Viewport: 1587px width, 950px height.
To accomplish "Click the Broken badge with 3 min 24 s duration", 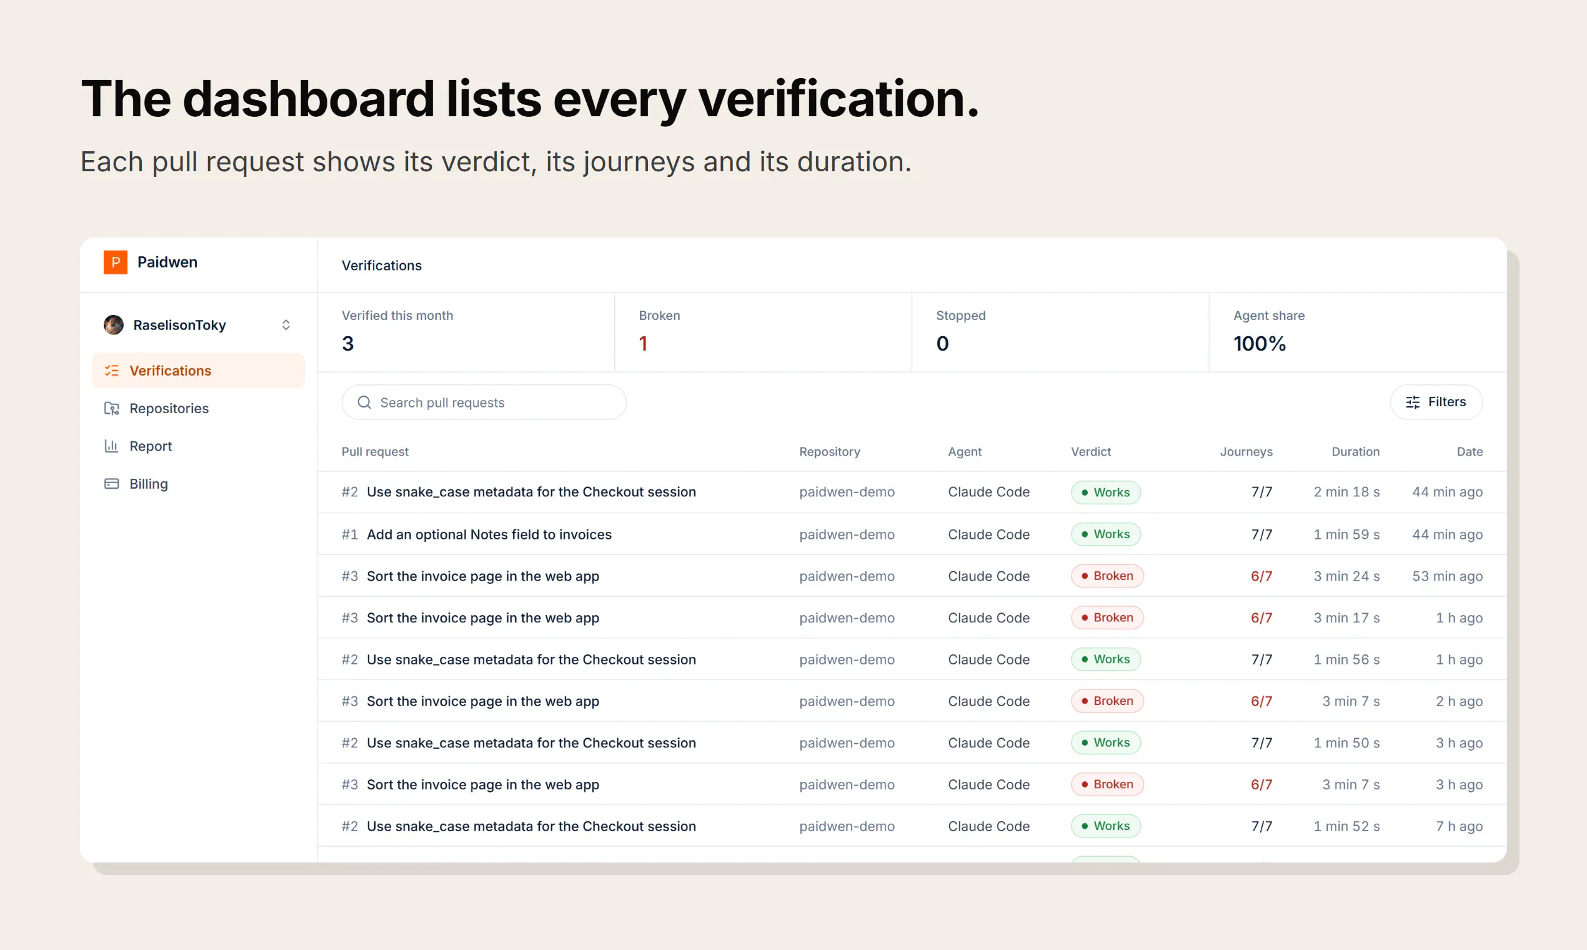I will click(x=1107, y=576).
